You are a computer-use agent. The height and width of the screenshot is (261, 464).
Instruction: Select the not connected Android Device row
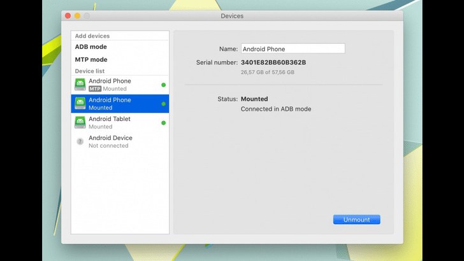click(x=120, y=141)
